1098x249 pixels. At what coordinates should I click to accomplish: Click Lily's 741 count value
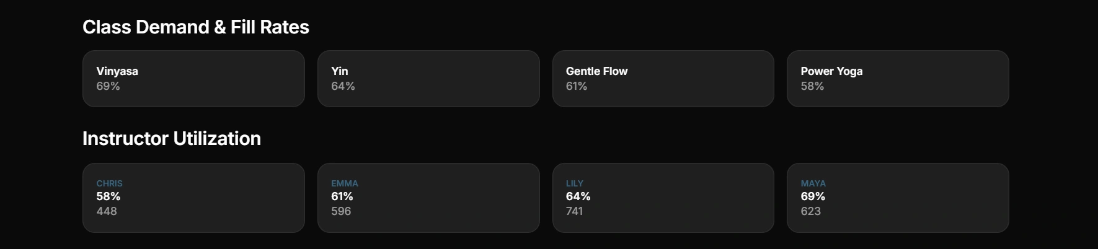click(x=574, y=211)
